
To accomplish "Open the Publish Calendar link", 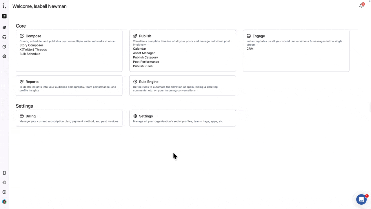I will [139, 49].
